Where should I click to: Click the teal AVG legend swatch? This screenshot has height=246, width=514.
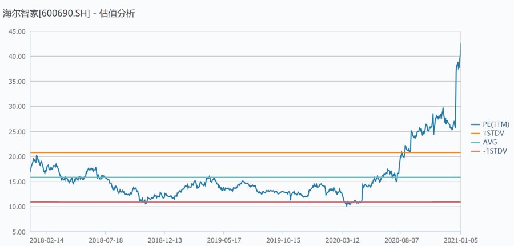(x=476, y=142)
